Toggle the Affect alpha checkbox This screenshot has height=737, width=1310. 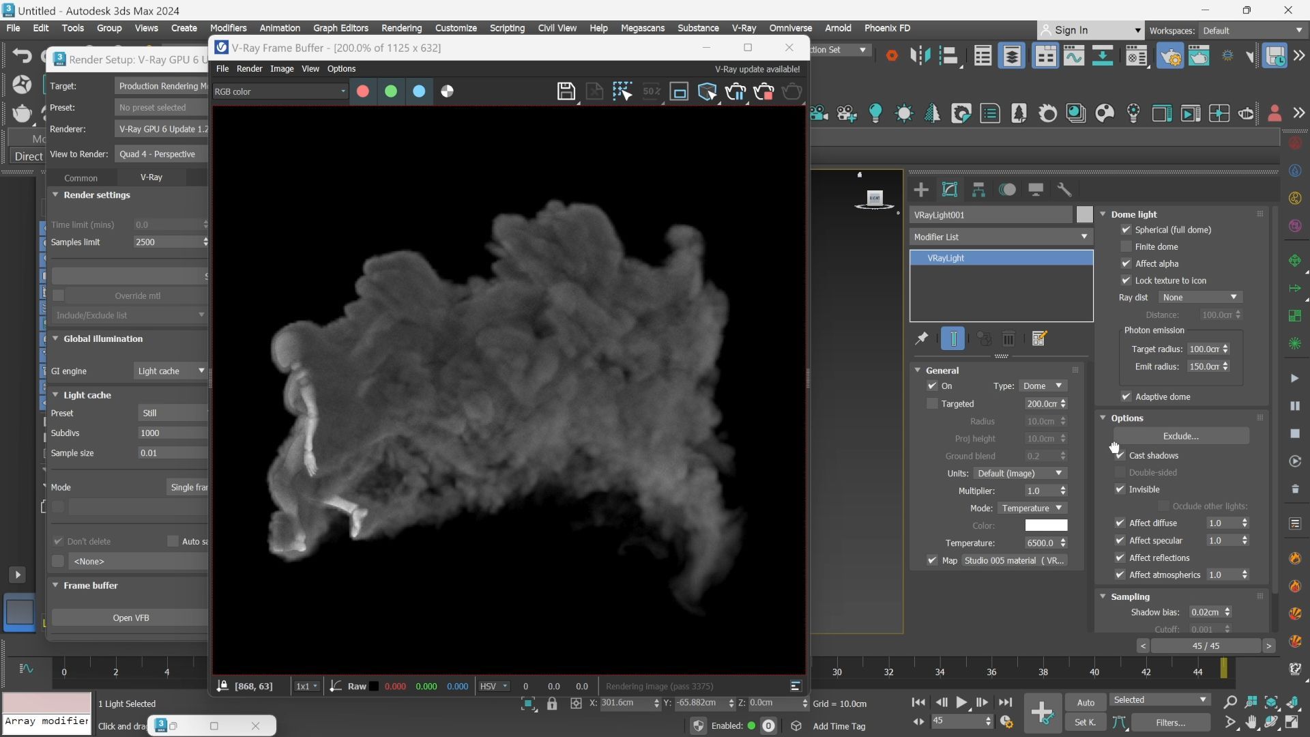[1126, 263]
